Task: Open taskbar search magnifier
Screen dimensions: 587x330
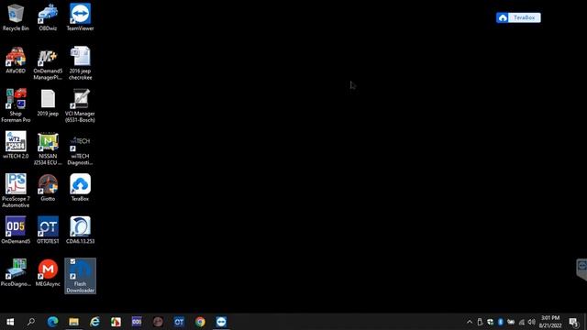Action: (x=31, y=322)
